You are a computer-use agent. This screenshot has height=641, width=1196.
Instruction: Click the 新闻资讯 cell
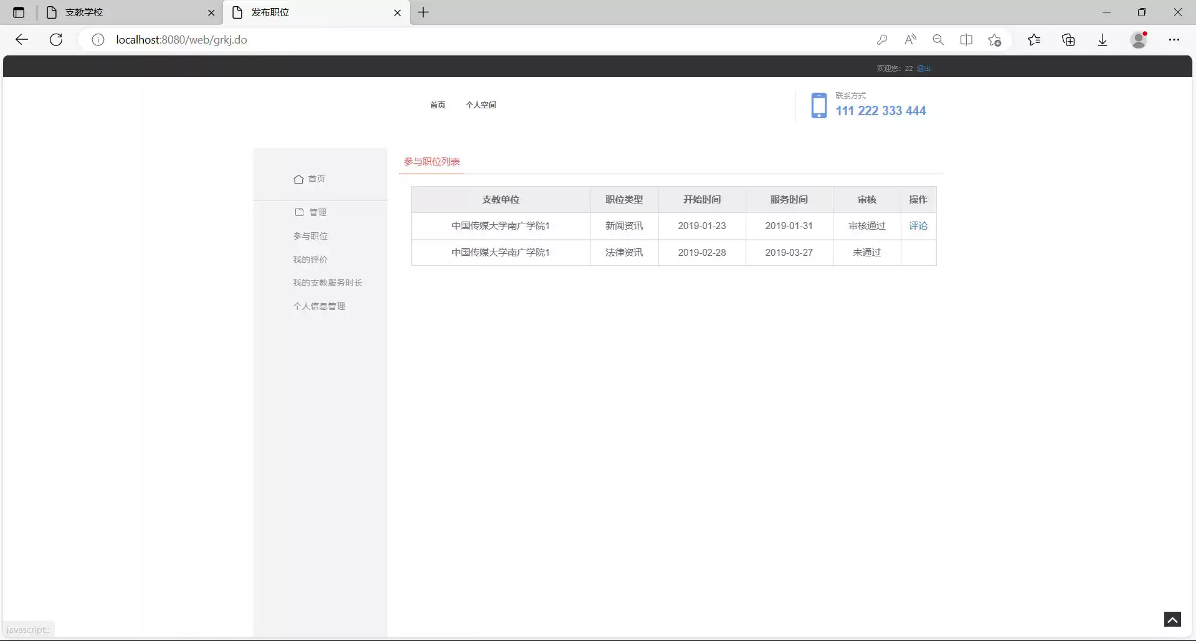624,226
